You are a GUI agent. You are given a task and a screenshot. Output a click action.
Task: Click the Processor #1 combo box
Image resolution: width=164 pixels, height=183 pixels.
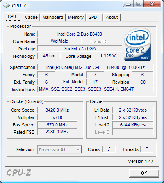(59, 150)
